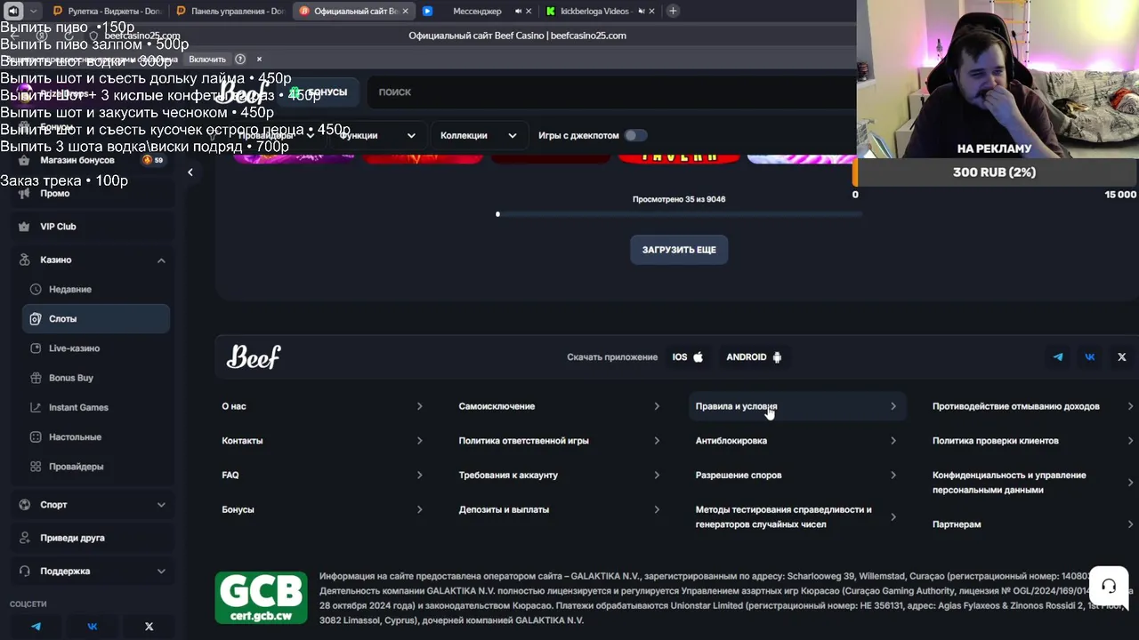Open Магазин бонусов in sidebar
Image resolution: width=1139 pixels, height=640 pixels.
(x=92, y=160)
